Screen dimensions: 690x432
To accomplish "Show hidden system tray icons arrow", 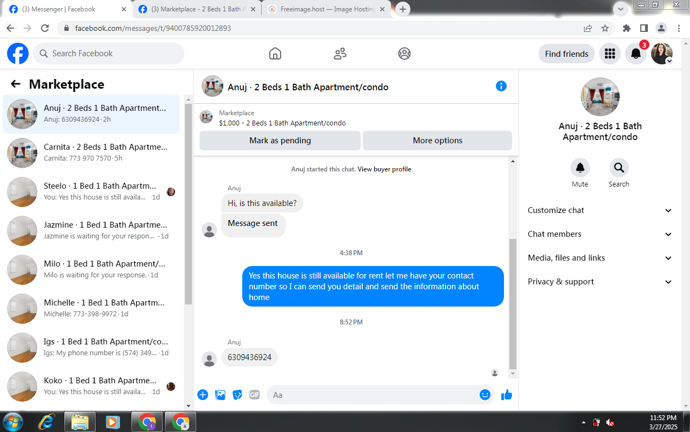I will point(583,422).
